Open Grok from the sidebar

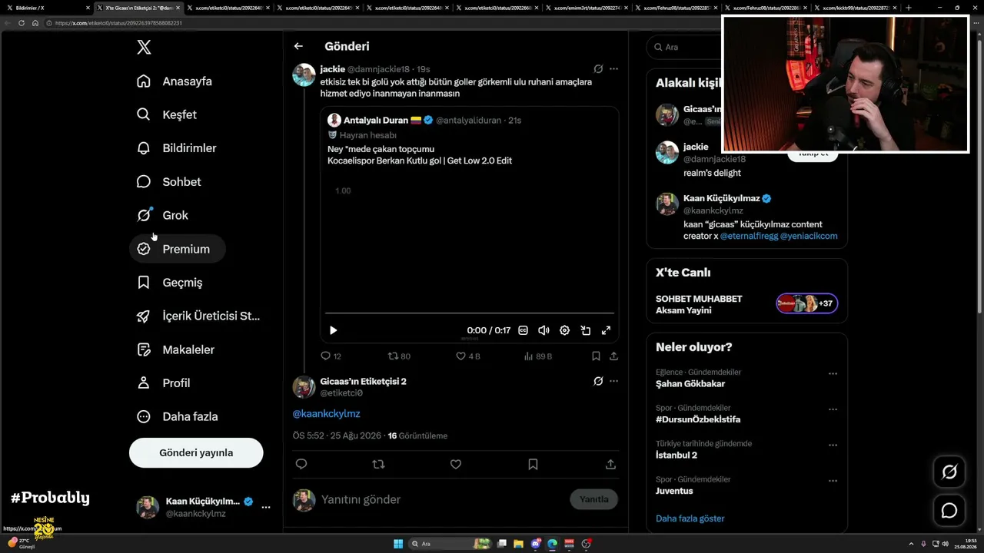[162, 215]
